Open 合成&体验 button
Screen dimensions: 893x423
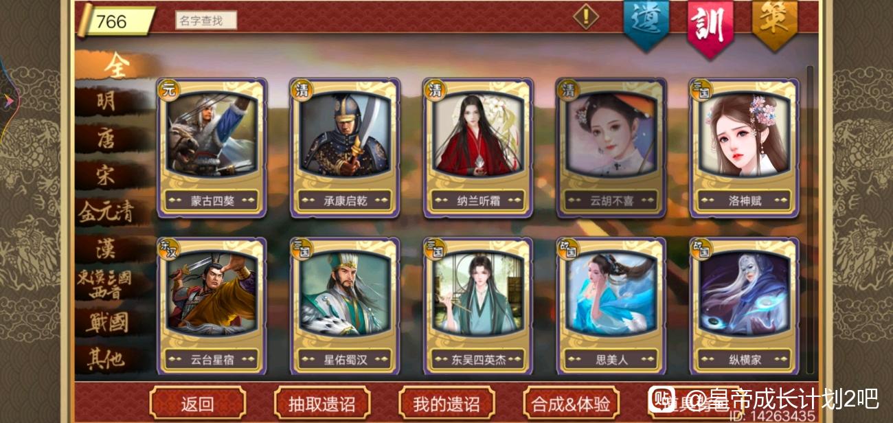click(571, 404)
